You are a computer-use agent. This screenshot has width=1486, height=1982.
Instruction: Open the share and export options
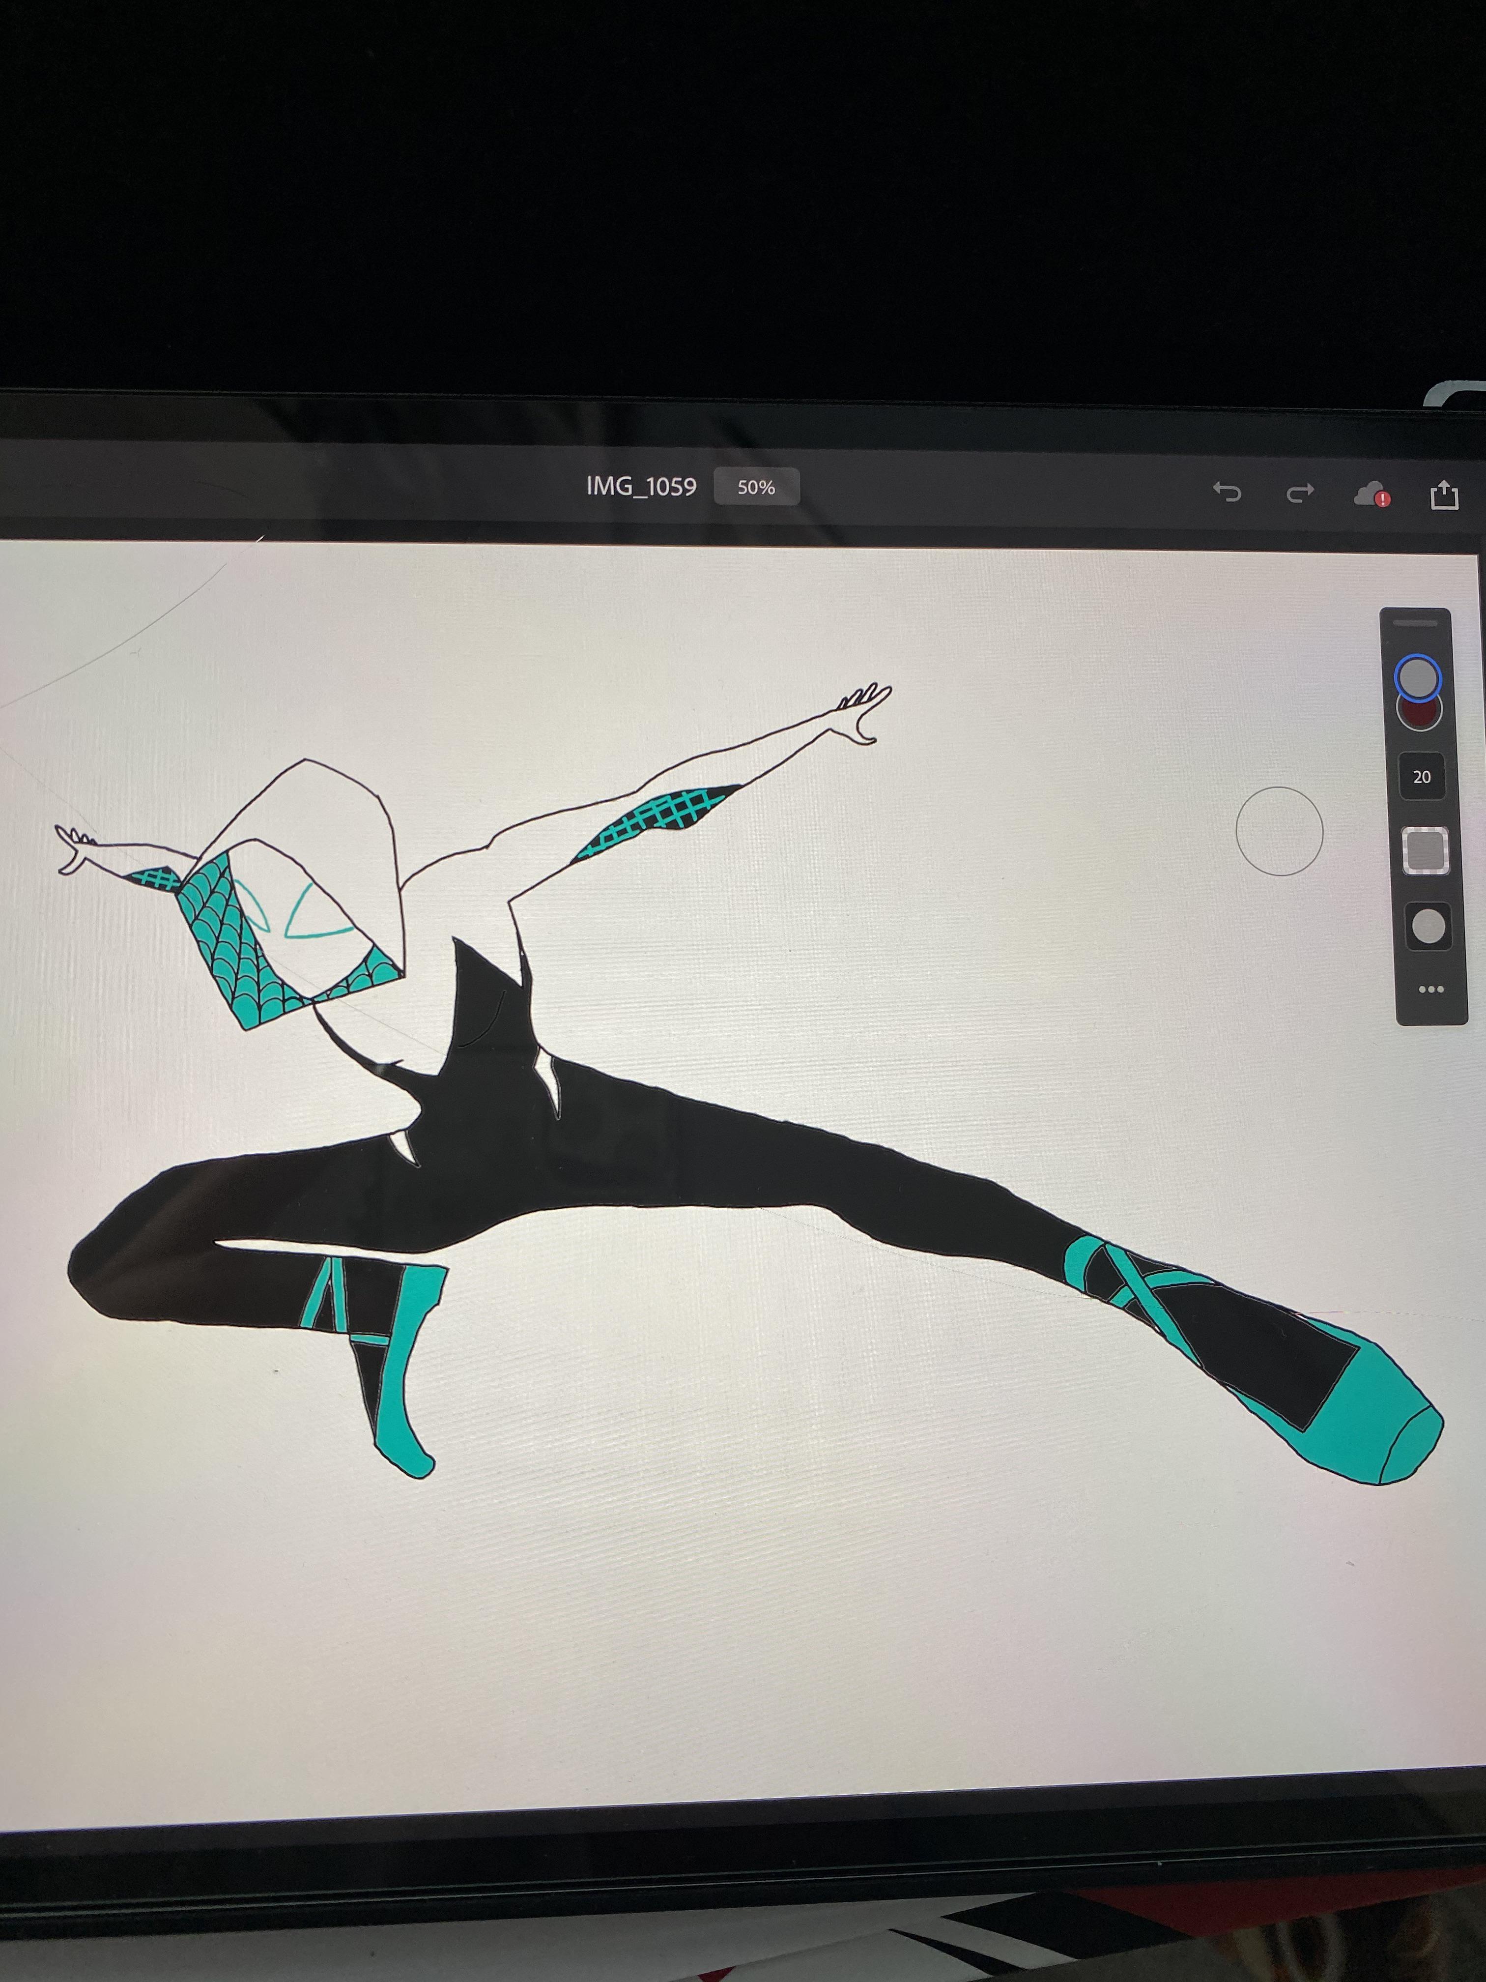click(1445, 493)
